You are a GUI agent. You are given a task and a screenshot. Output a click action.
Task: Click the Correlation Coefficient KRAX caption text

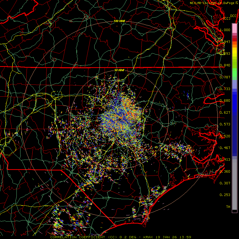click(121, 237)
